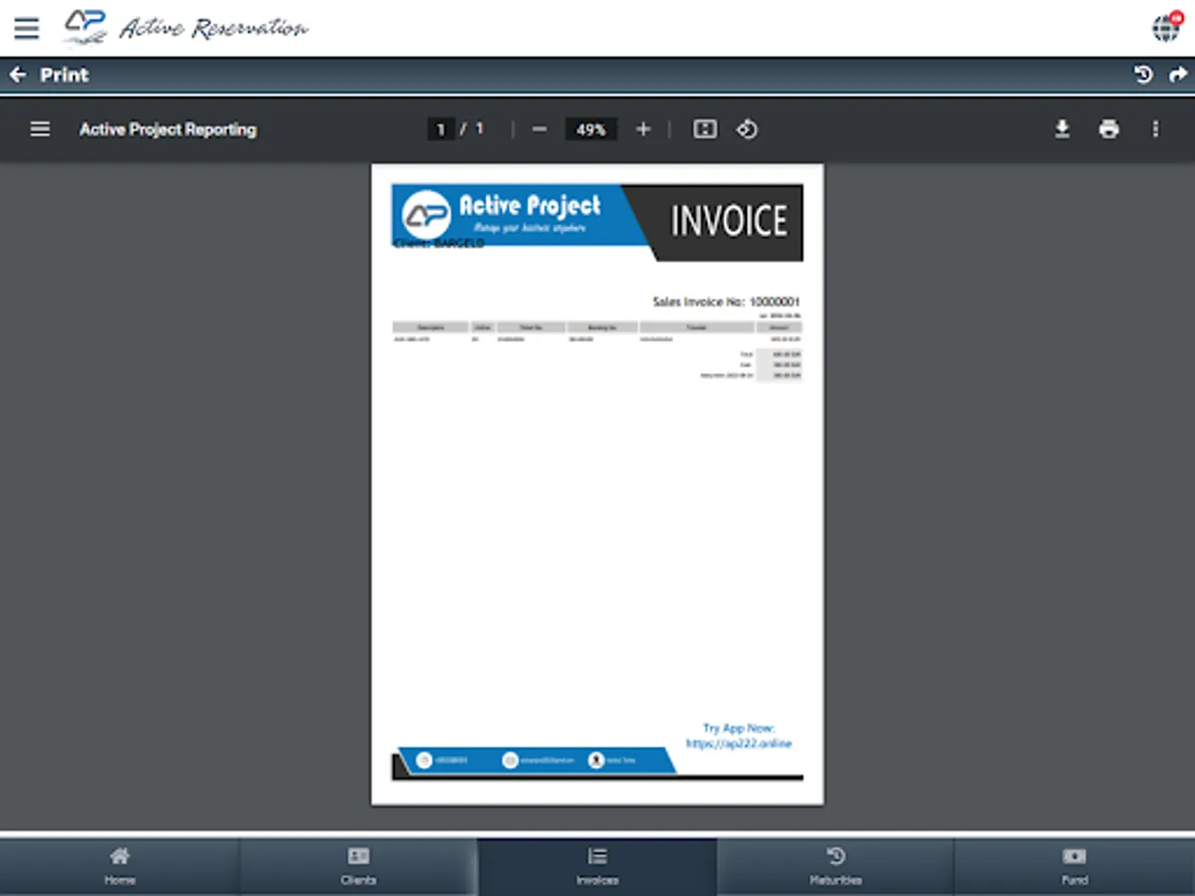Go back from the Print screen

click(x=17, y=74)
